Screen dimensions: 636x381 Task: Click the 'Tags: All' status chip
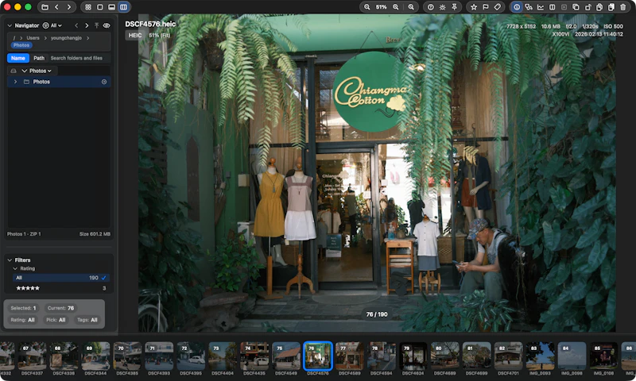87,320
